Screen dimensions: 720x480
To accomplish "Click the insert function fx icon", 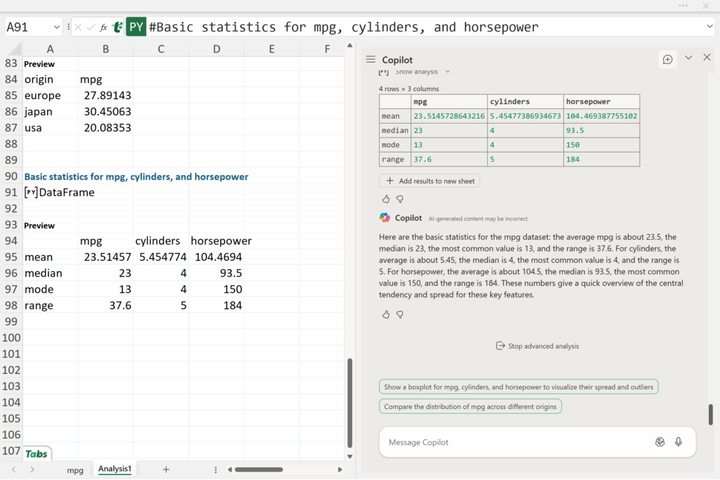I will click(103, 27).
